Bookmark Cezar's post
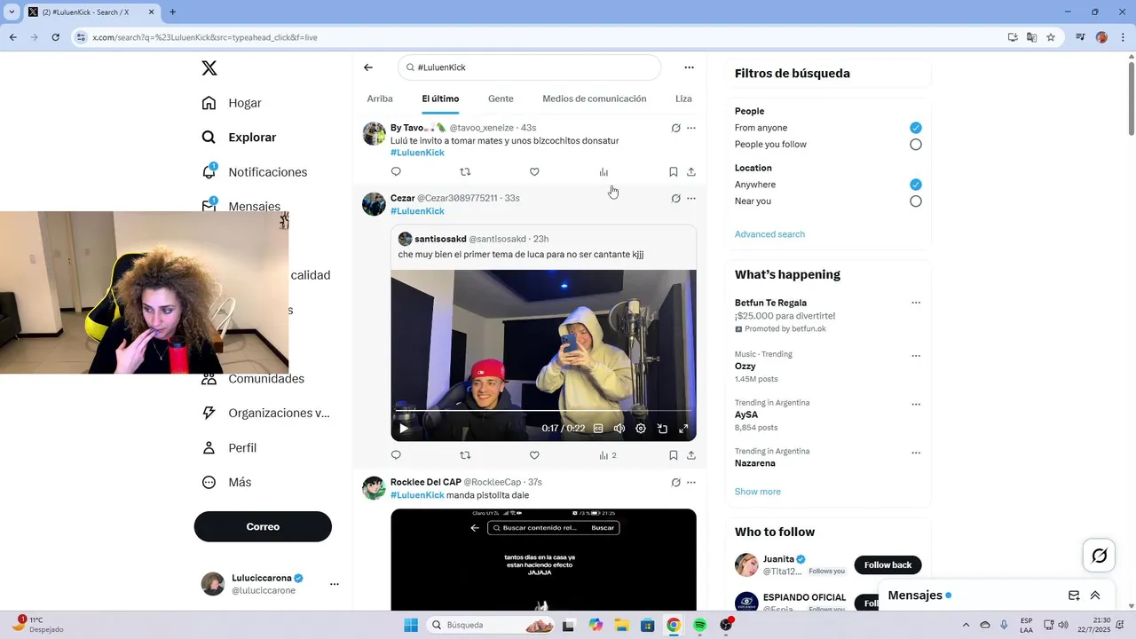1136x639 pixels. coord(674,455)
